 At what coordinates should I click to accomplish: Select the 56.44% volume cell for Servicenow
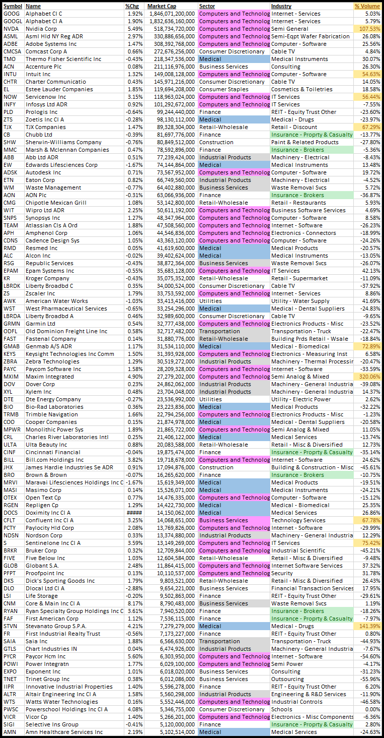click(x=367, y=97)
